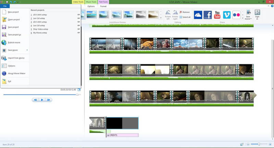The height and width of the screenshot is (148, 274).
Task: Open recent project Ship Video.wlmp
Action: click(40, 29)
